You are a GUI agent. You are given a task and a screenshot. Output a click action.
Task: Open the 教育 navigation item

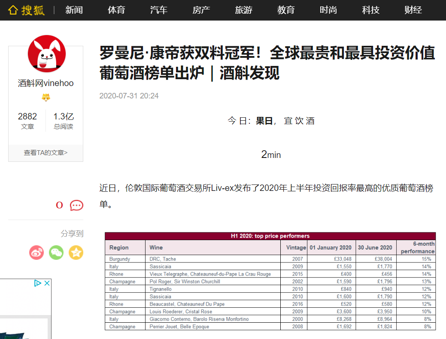pyautogui.click(x=286, y=10)
